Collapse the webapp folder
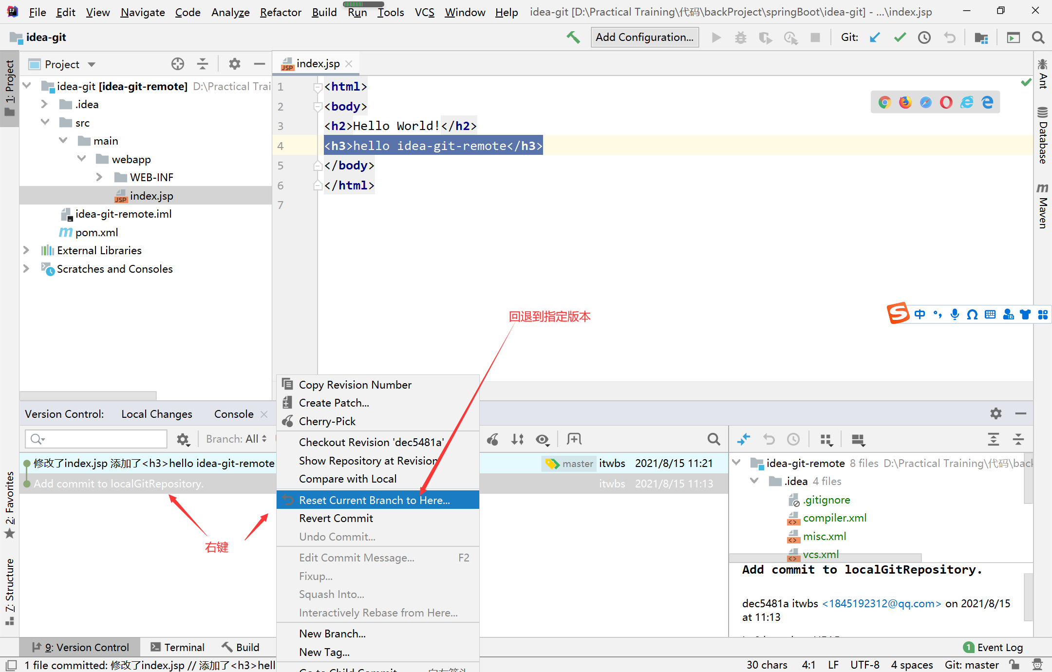1052x672 pixels. click(81, 159)
